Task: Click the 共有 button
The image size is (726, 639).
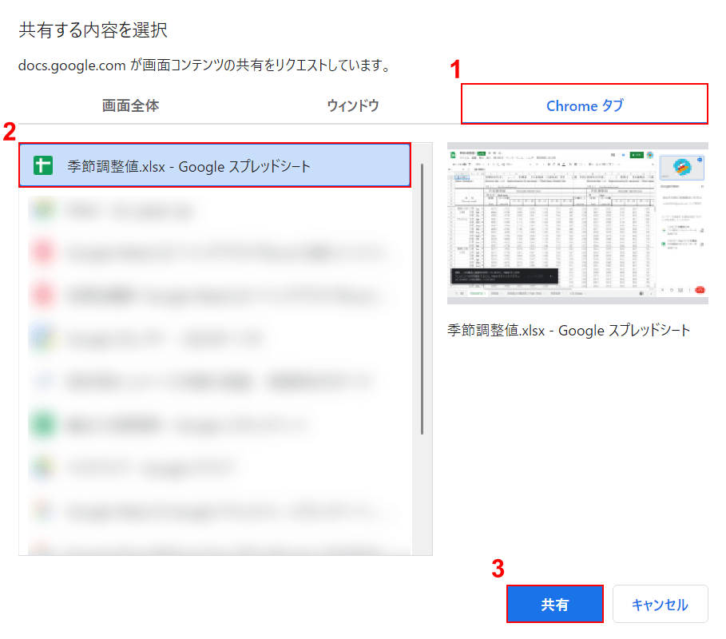Action: pos(555,604)
